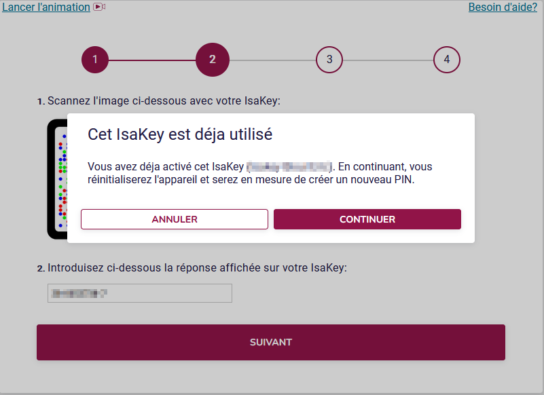Open the Lancer l'animation link

coord(46,7)
